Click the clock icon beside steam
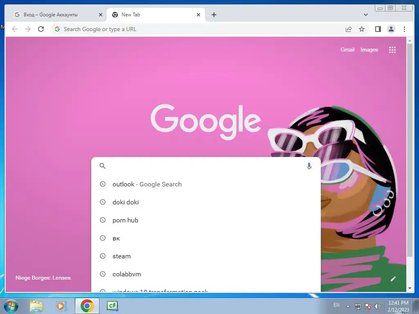This screenshot has width=419, height=314. click(x=103, y=256)
